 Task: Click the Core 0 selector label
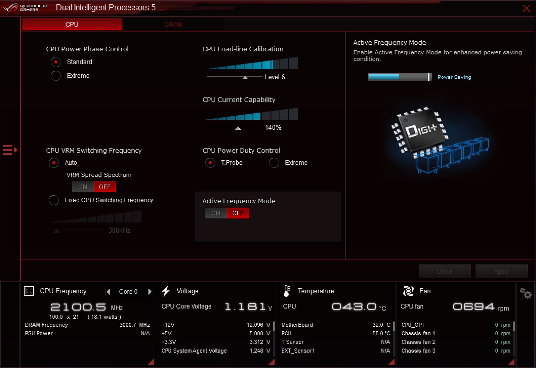click(128, 292)
